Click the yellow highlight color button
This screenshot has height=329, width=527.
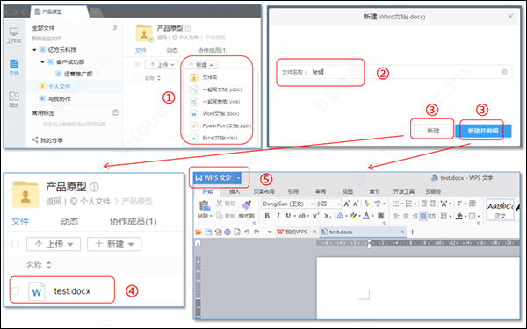(352, 216)
